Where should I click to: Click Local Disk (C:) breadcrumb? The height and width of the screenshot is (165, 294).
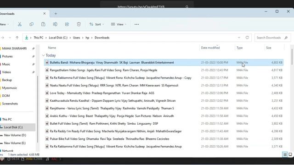(58, 38)
